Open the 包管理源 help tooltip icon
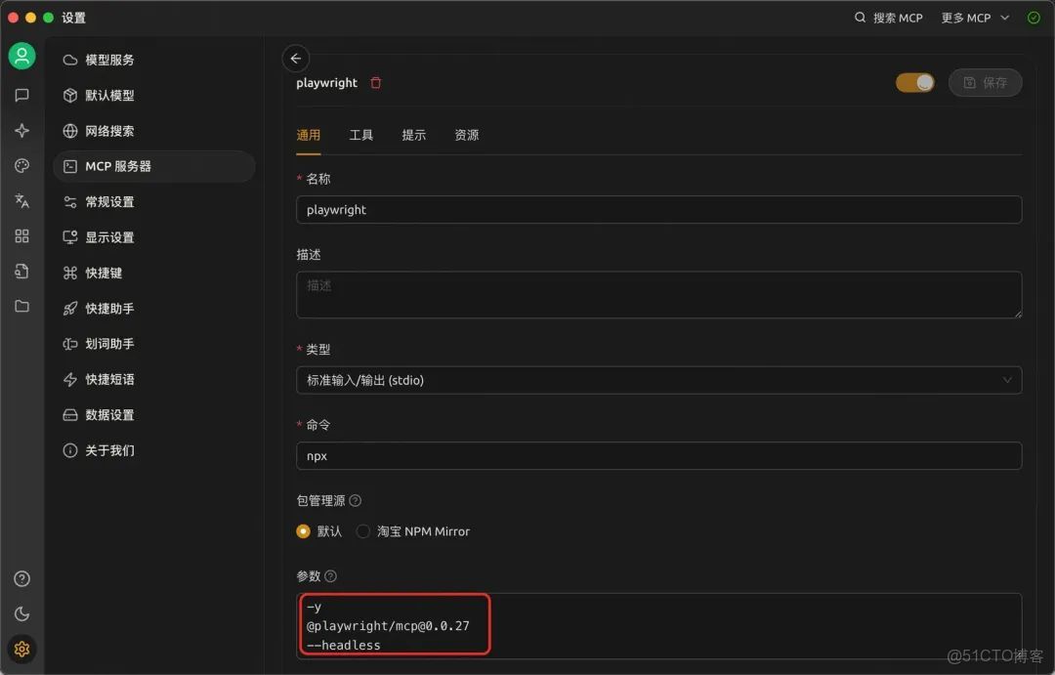Screen dimensions: 1055x675 (355, 500)
